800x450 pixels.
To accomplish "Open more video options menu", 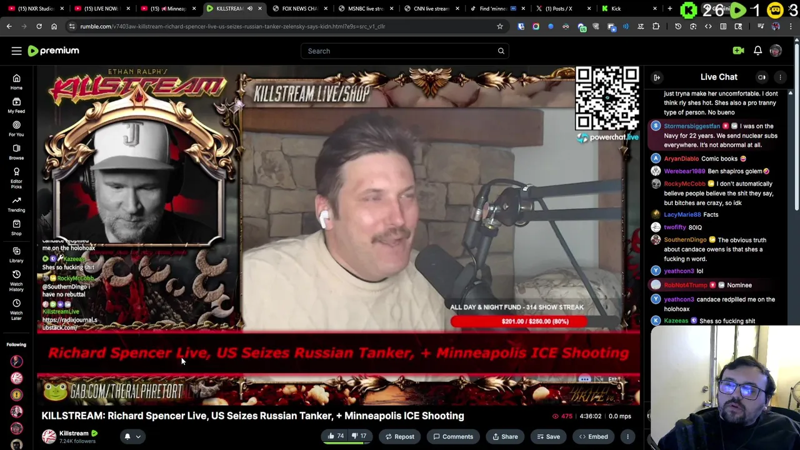I will 627,436.
